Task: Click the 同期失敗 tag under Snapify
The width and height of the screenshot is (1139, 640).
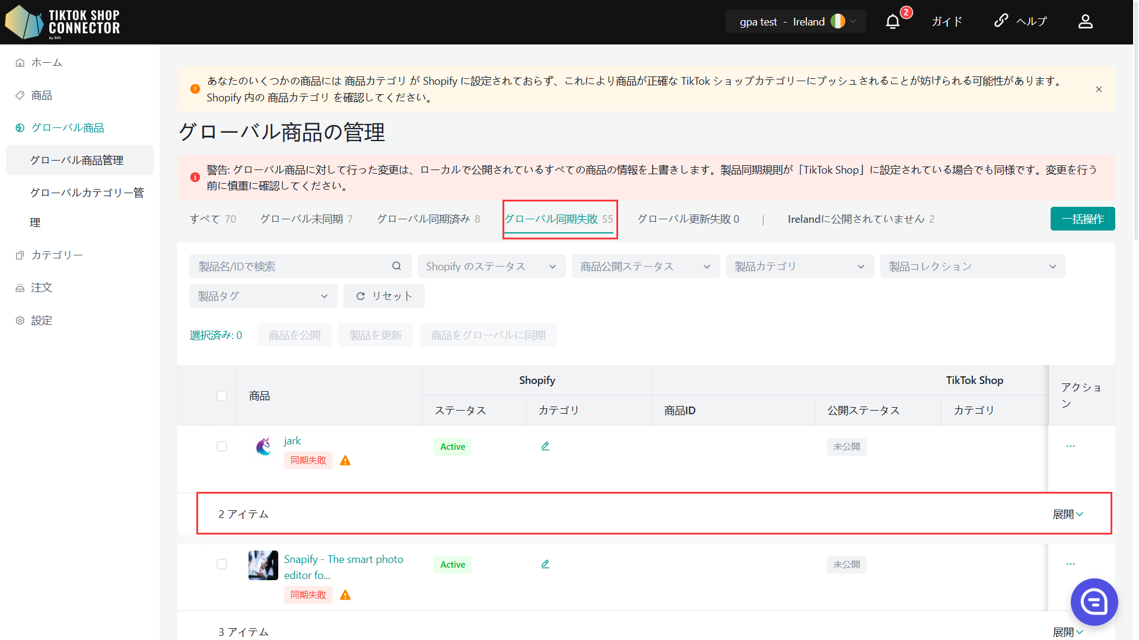Action: (x=308, y=595)
